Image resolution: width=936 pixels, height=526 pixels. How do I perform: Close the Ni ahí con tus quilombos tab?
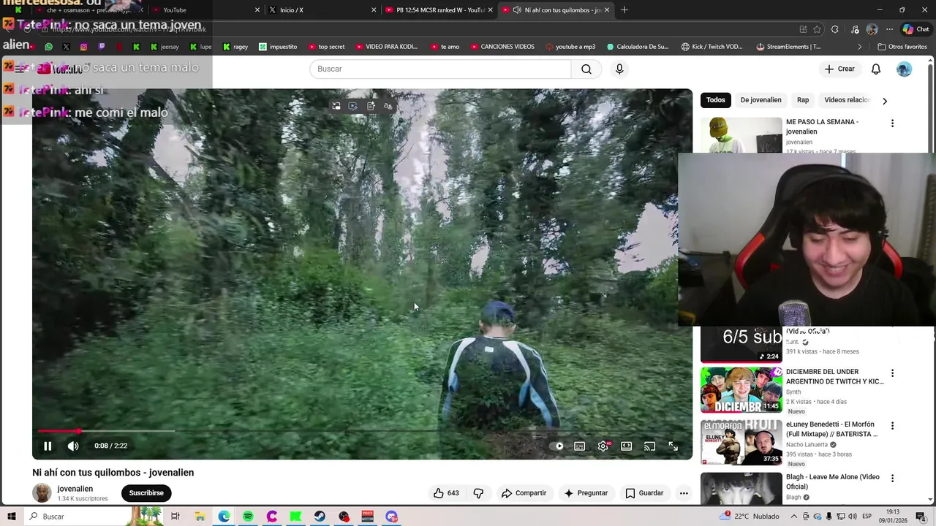point(607,10)
